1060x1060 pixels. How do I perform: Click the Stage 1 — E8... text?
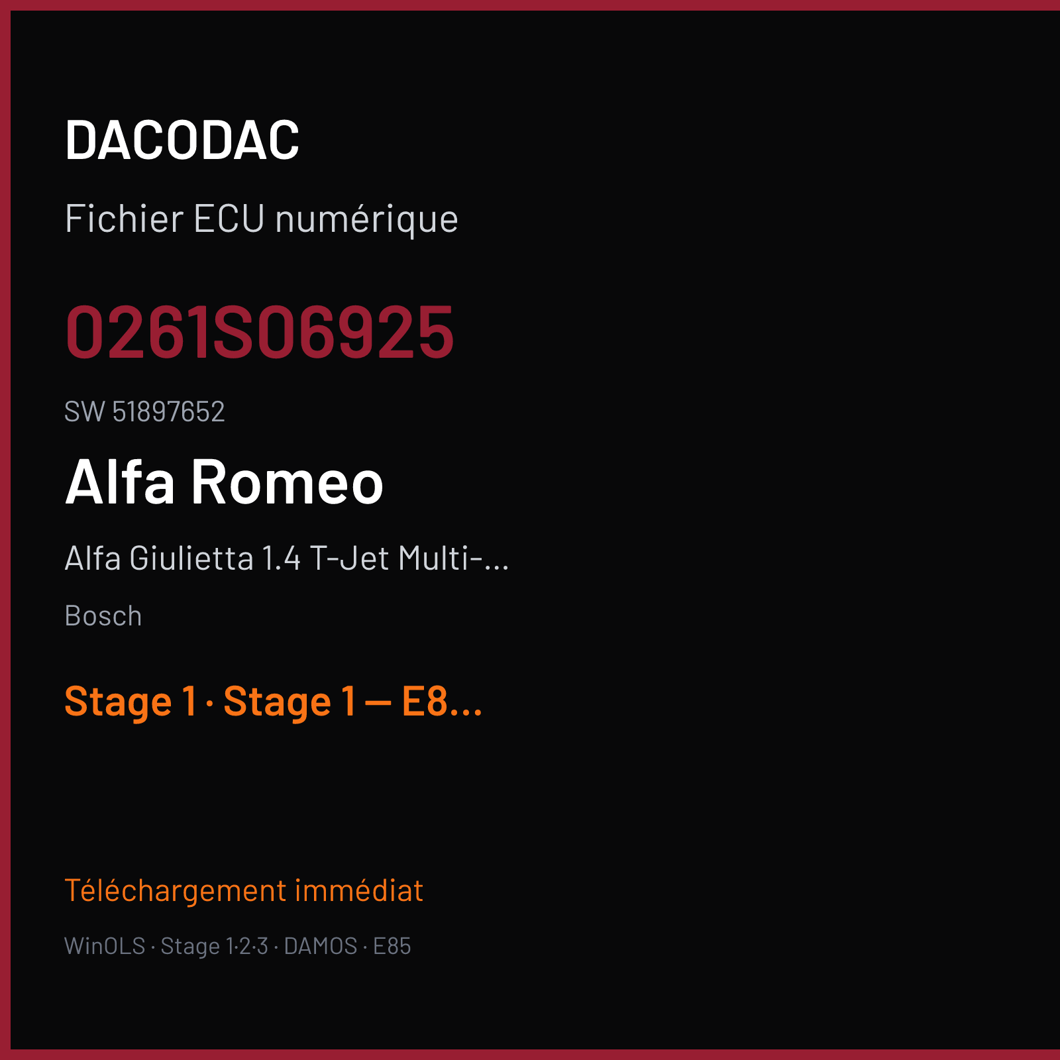click(352, 702)
